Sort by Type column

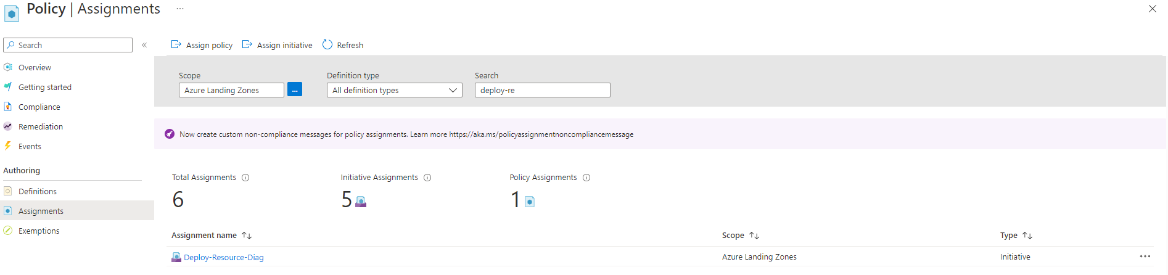pos(1016,236)
